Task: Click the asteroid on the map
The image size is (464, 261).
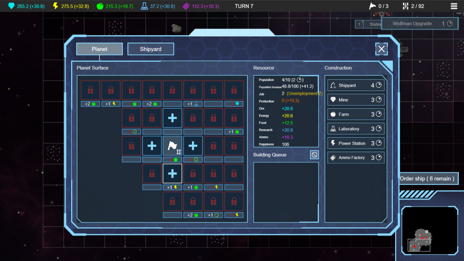Action: tap(176, 28)
